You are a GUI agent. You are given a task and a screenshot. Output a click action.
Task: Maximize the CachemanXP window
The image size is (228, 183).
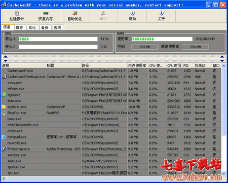click(x=216, y=5)
